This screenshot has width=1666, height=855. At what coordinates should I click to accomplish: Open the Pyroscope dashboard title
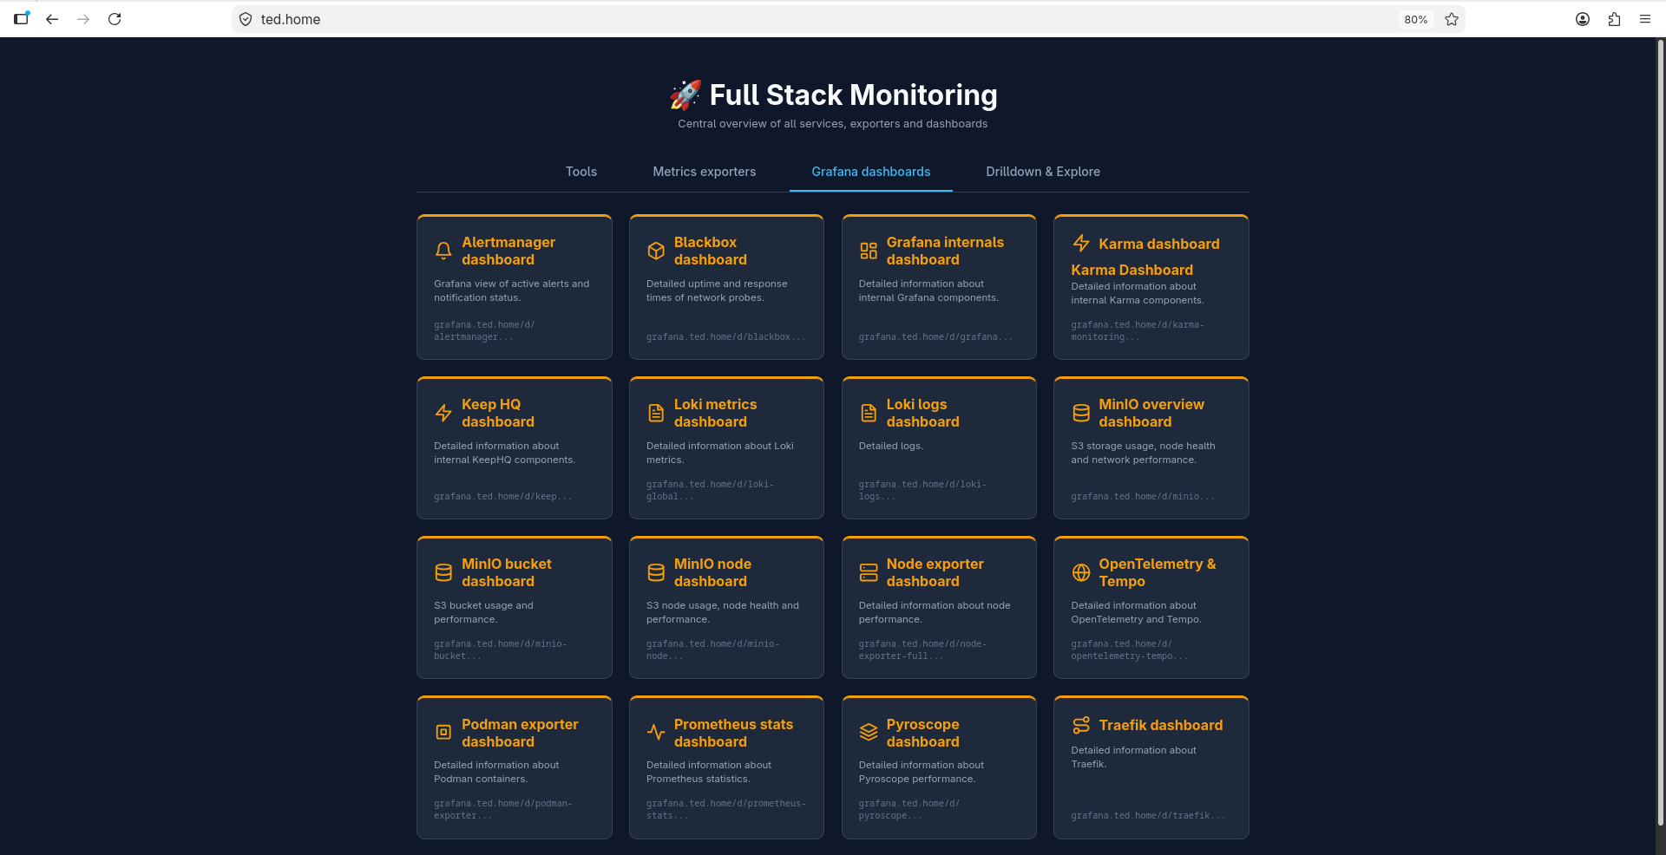(923, 733)
